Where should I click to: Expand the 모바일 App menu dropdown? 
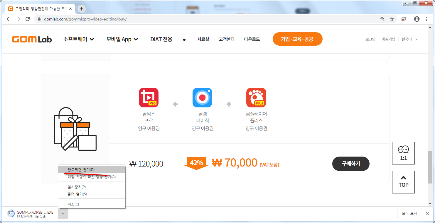122,39
